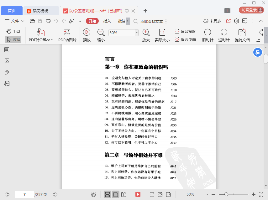Switch to the 稻壳模板 tab
The height and width of the screenshot is (200, 268).
point(40,11)
